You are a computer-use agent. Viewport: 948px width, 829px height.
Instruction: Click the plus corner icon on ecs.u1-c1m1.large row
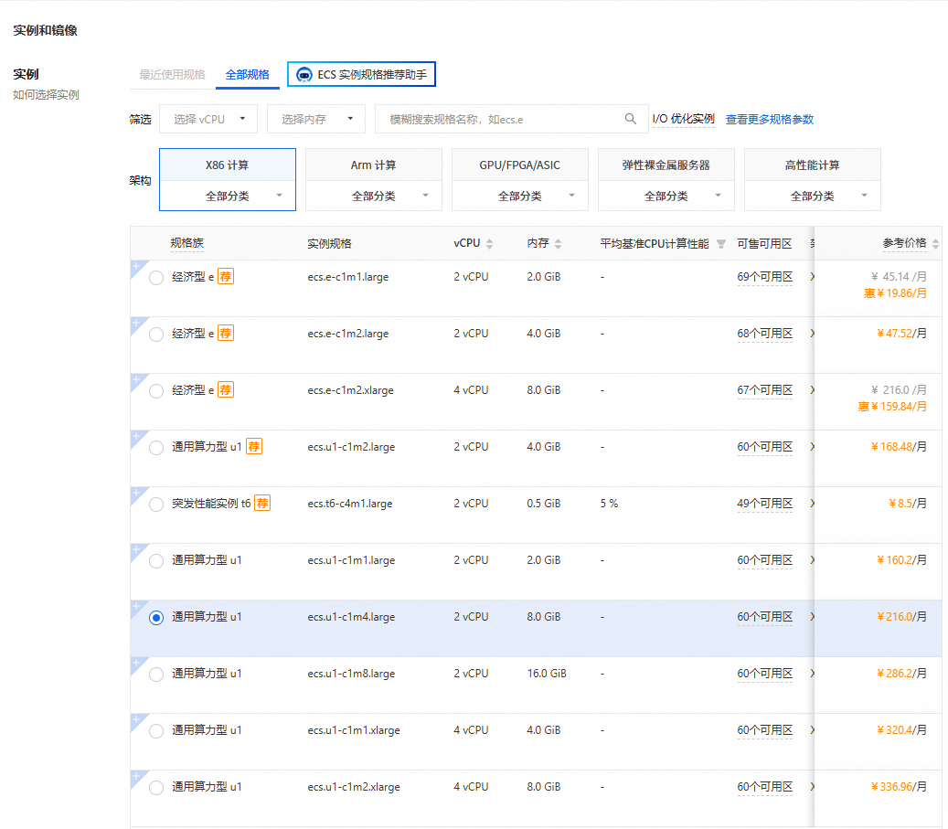136,550
